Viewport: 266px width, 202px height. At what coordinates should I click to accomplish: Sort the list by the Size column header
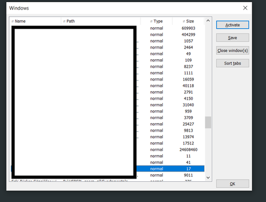[188, 21]
